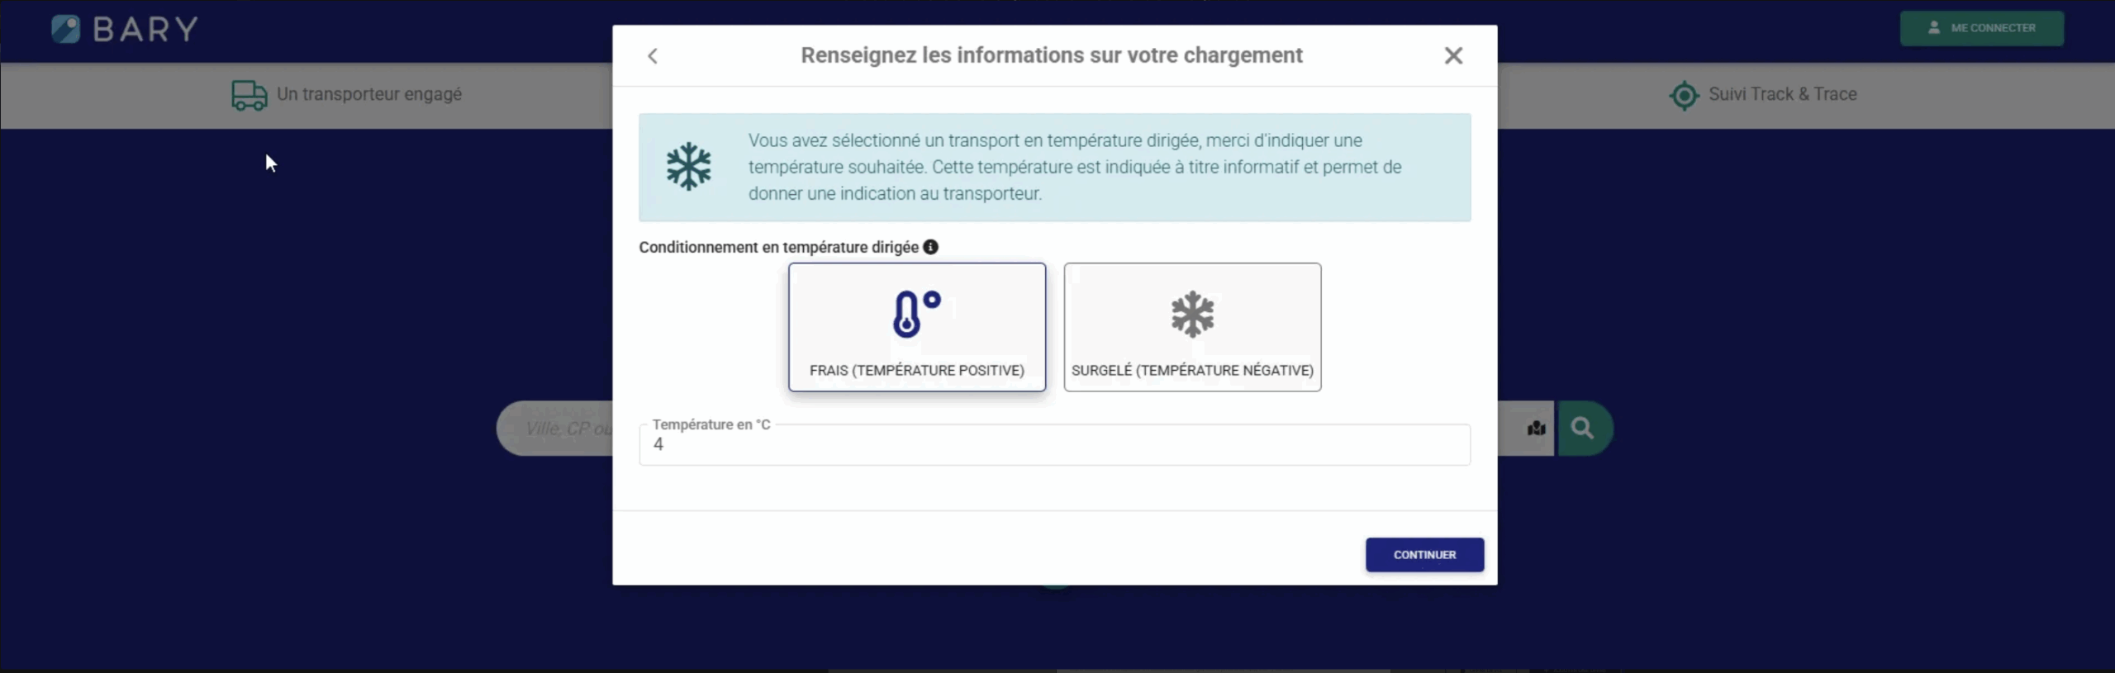Go back using the left chevron arrow

[653, 56]
